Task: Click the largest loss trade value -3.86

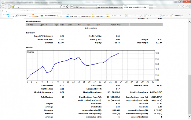Action: tap(160, 104)
